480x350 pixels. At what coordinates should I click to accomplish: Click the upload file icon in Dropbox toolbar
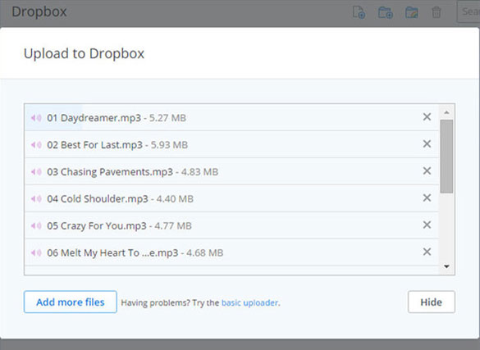point(359,12)
